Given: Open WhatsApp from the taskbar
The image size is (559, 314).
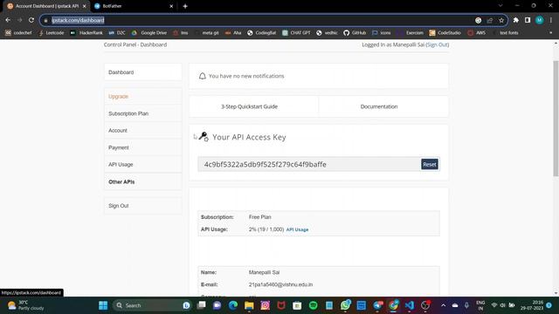Looking at the screenshot, I should pos(345,305).
